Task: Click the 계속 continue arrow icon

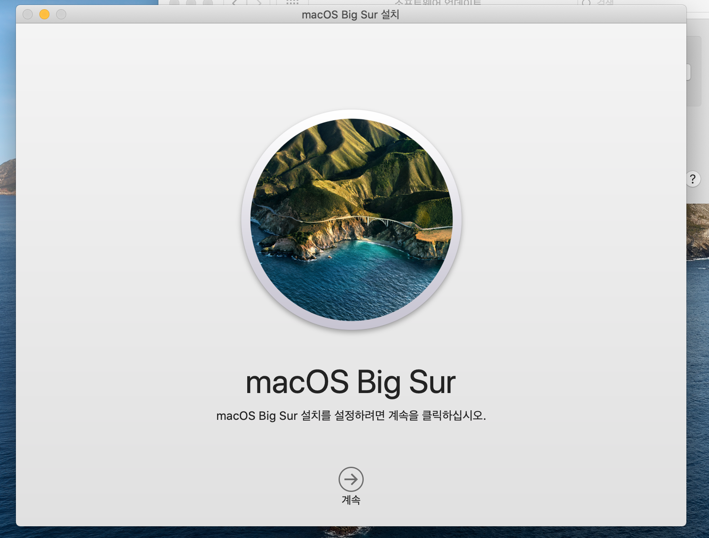Action: pos(351,479)
